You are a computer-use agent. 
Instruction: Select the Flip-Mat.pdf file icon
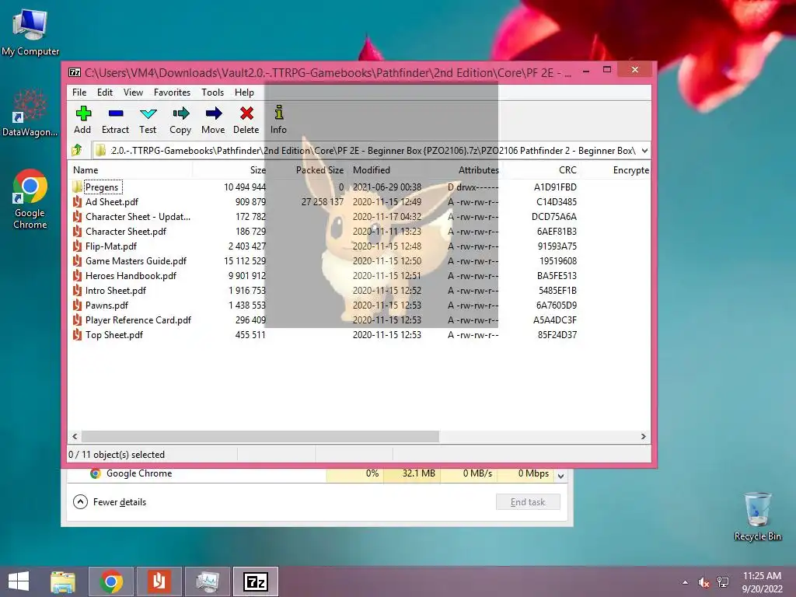click(77, 246)
